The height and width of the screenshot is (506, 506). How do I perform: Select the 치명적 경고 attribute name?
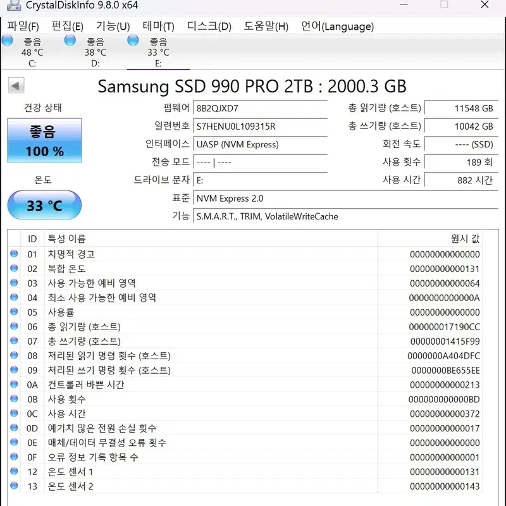click(x=71, y=254)
